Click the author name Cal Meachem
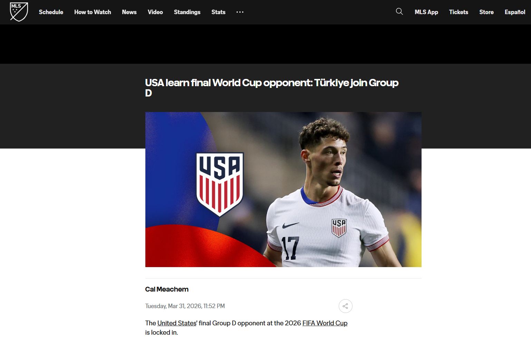This screenshot has width=531, height=345. 167,289
